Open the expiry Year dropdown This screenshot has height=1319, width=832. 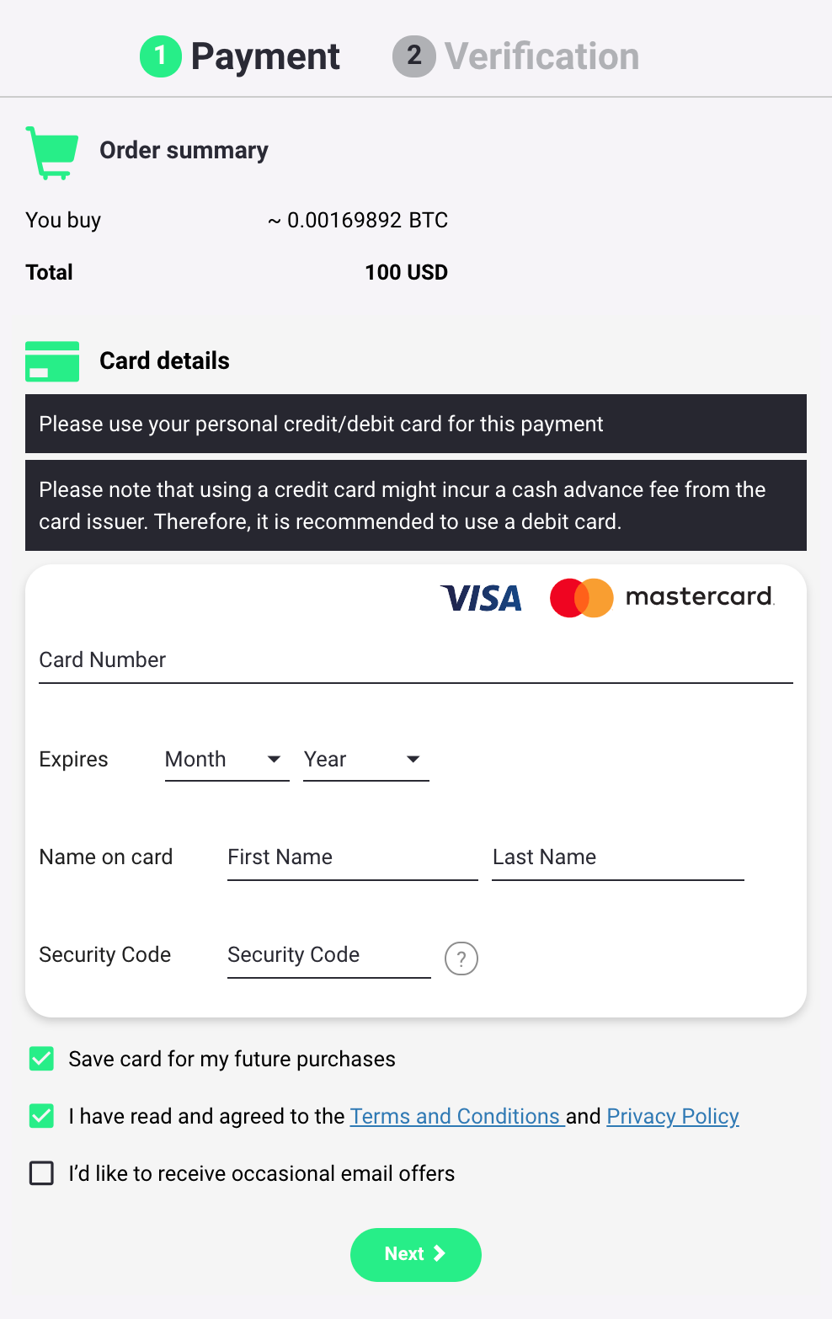click(365, 760)
